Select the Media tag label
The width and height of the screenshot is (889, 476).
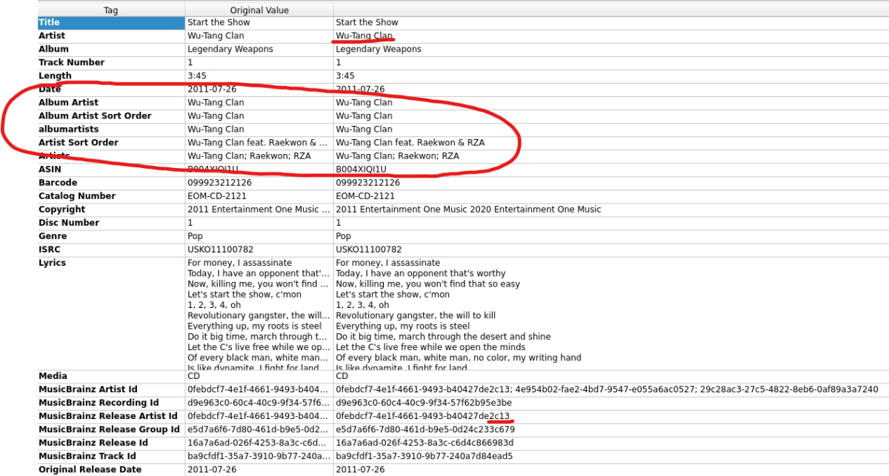click(53, 376)
